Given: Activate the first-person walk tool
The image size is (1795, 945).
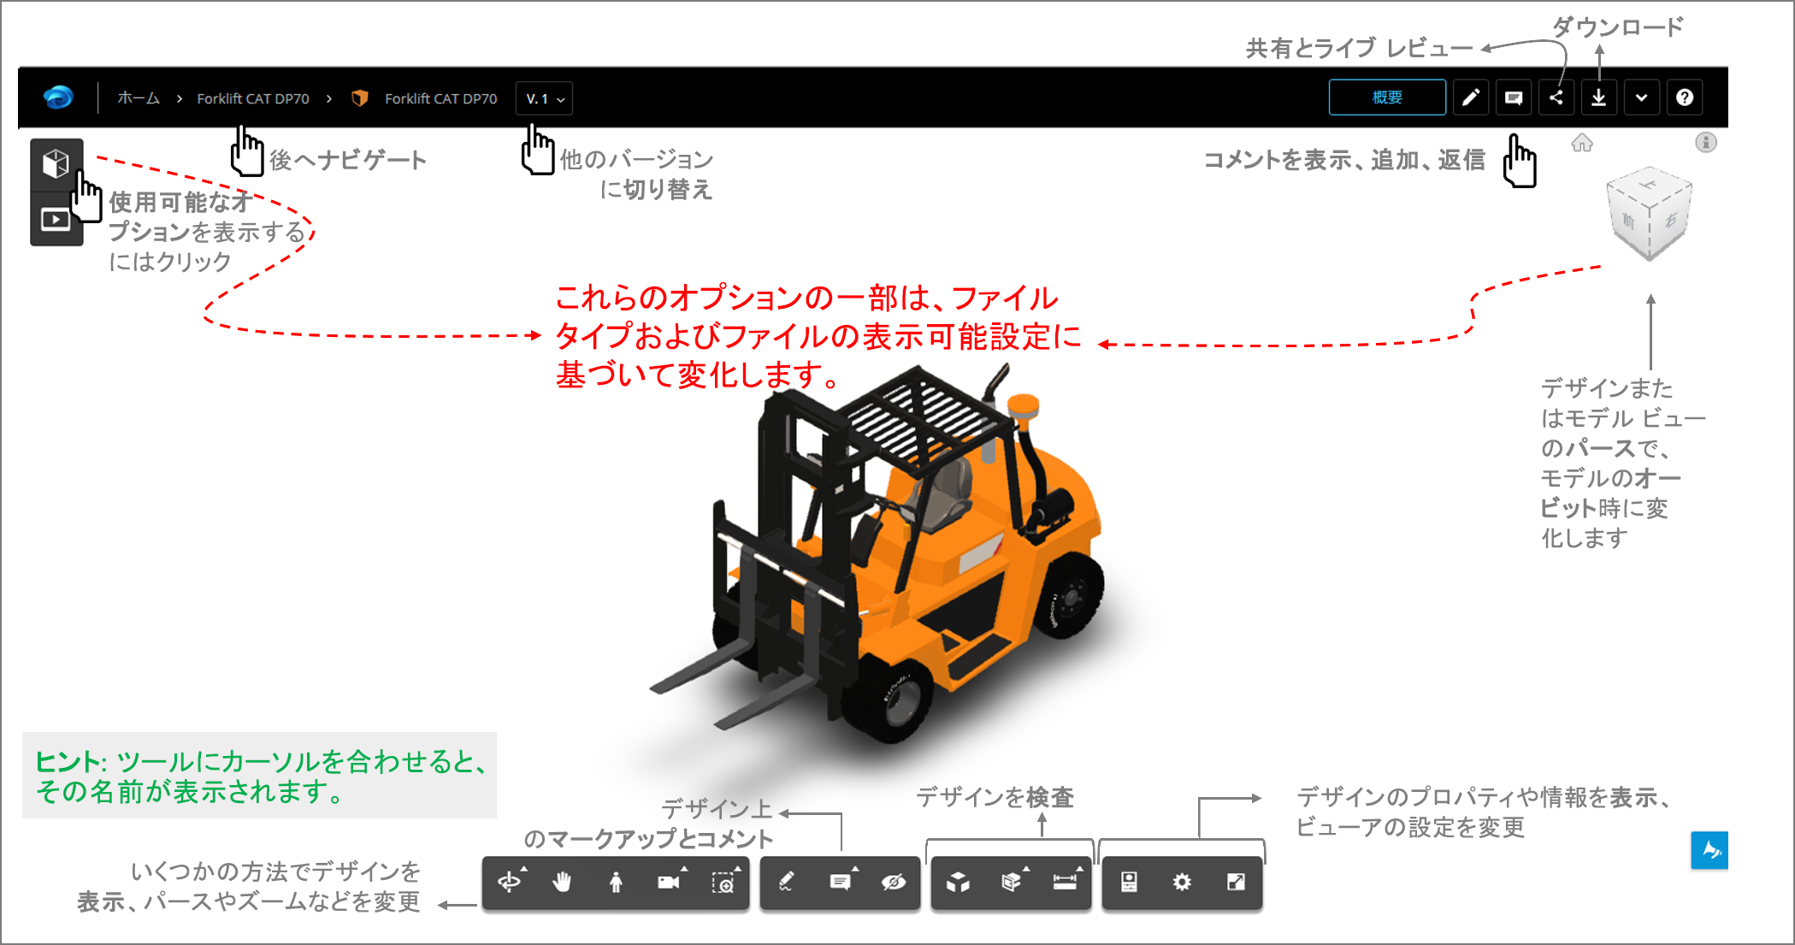Looking at the screenshot, I should click(x=616, y=882).
